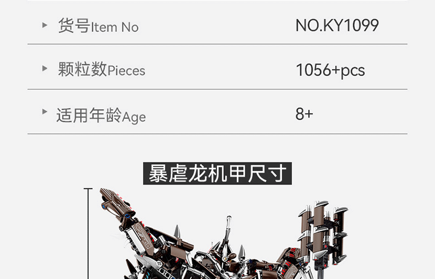Viewport: 435px width, 279px height.
Task: Click the 暴虐龙机甲尺寸 title banner
Action: point(217,173)
